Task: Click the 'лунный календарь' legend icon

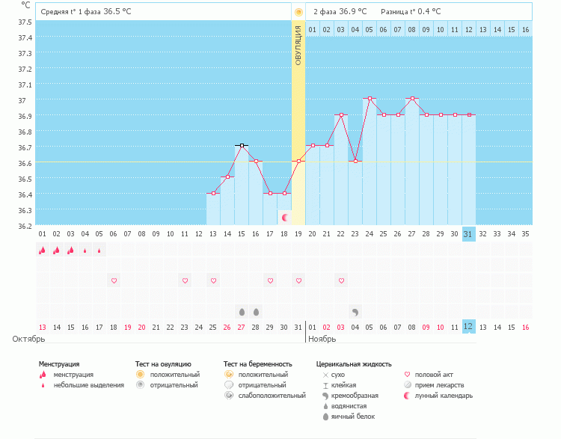Action: point(408,395)
